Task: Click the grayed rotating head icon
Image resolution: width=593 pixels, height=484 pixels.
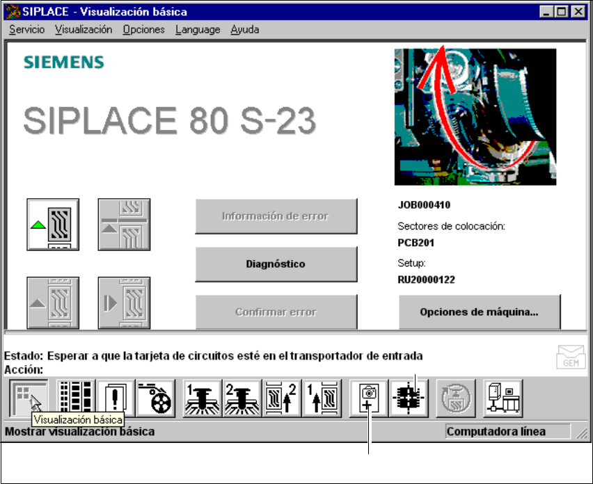Action: [x=456, y=398]
